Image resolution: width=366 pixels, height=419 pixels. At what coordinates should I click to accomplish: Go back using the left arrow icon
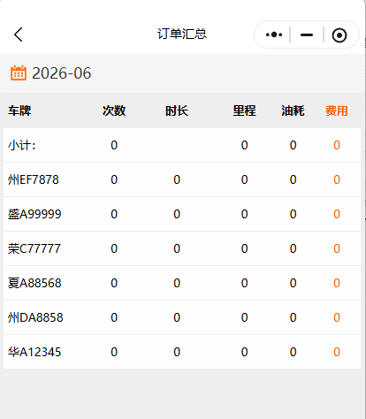click(x=19, y=34)
